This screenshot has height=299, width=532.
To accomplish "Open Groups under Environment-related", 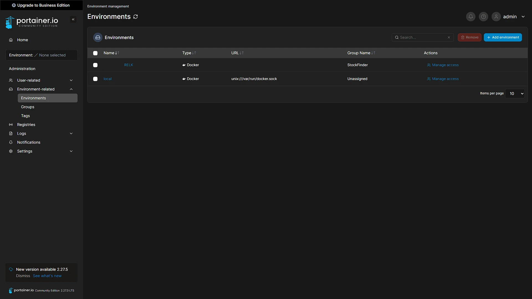I will [x=47, y=107].
